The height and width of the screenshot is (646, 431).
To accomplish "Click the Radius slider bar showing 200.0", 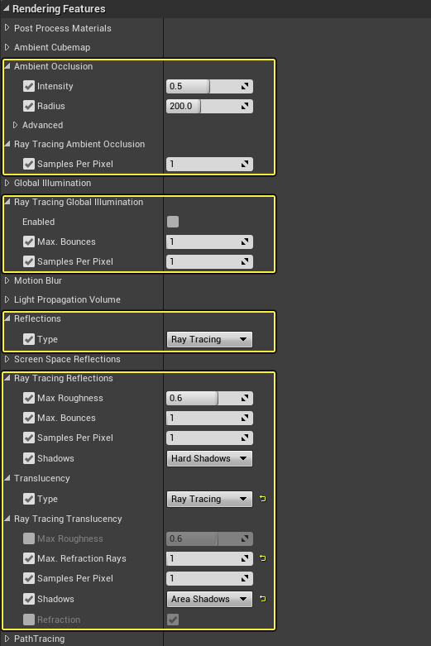I will (209, 106).
